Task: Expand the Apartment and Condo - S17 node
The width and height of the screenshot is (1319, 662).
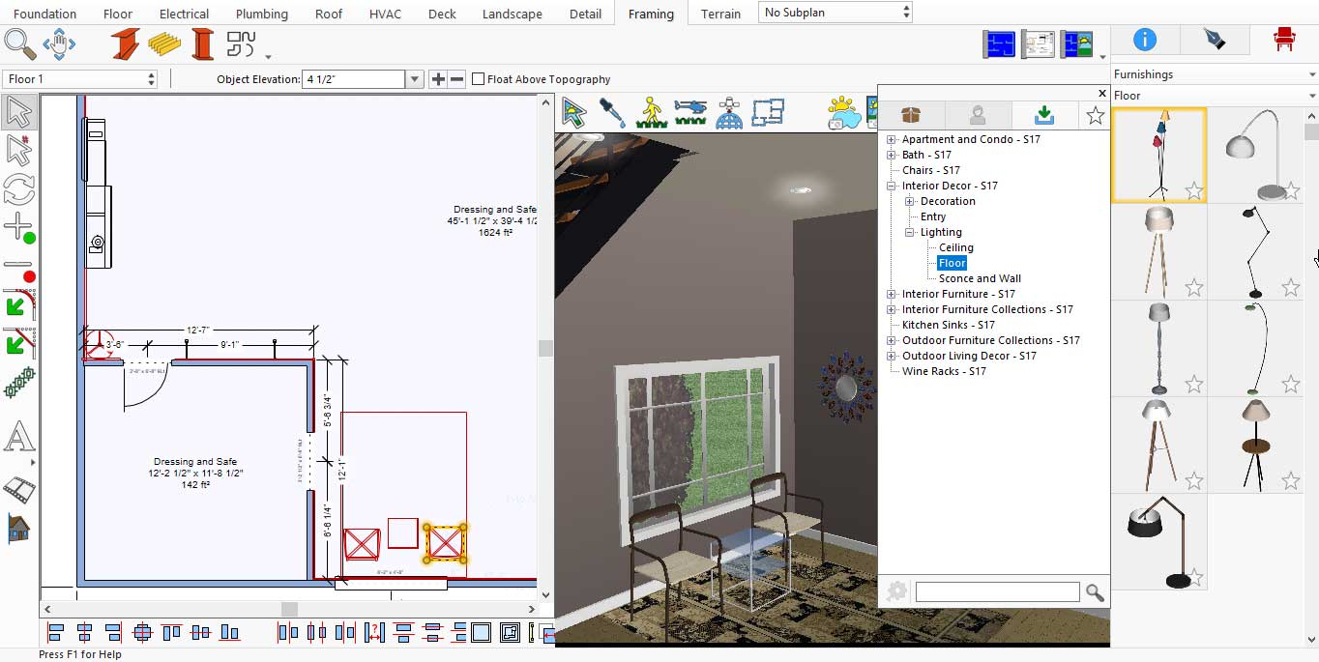Action: click(x=892, y=139)
